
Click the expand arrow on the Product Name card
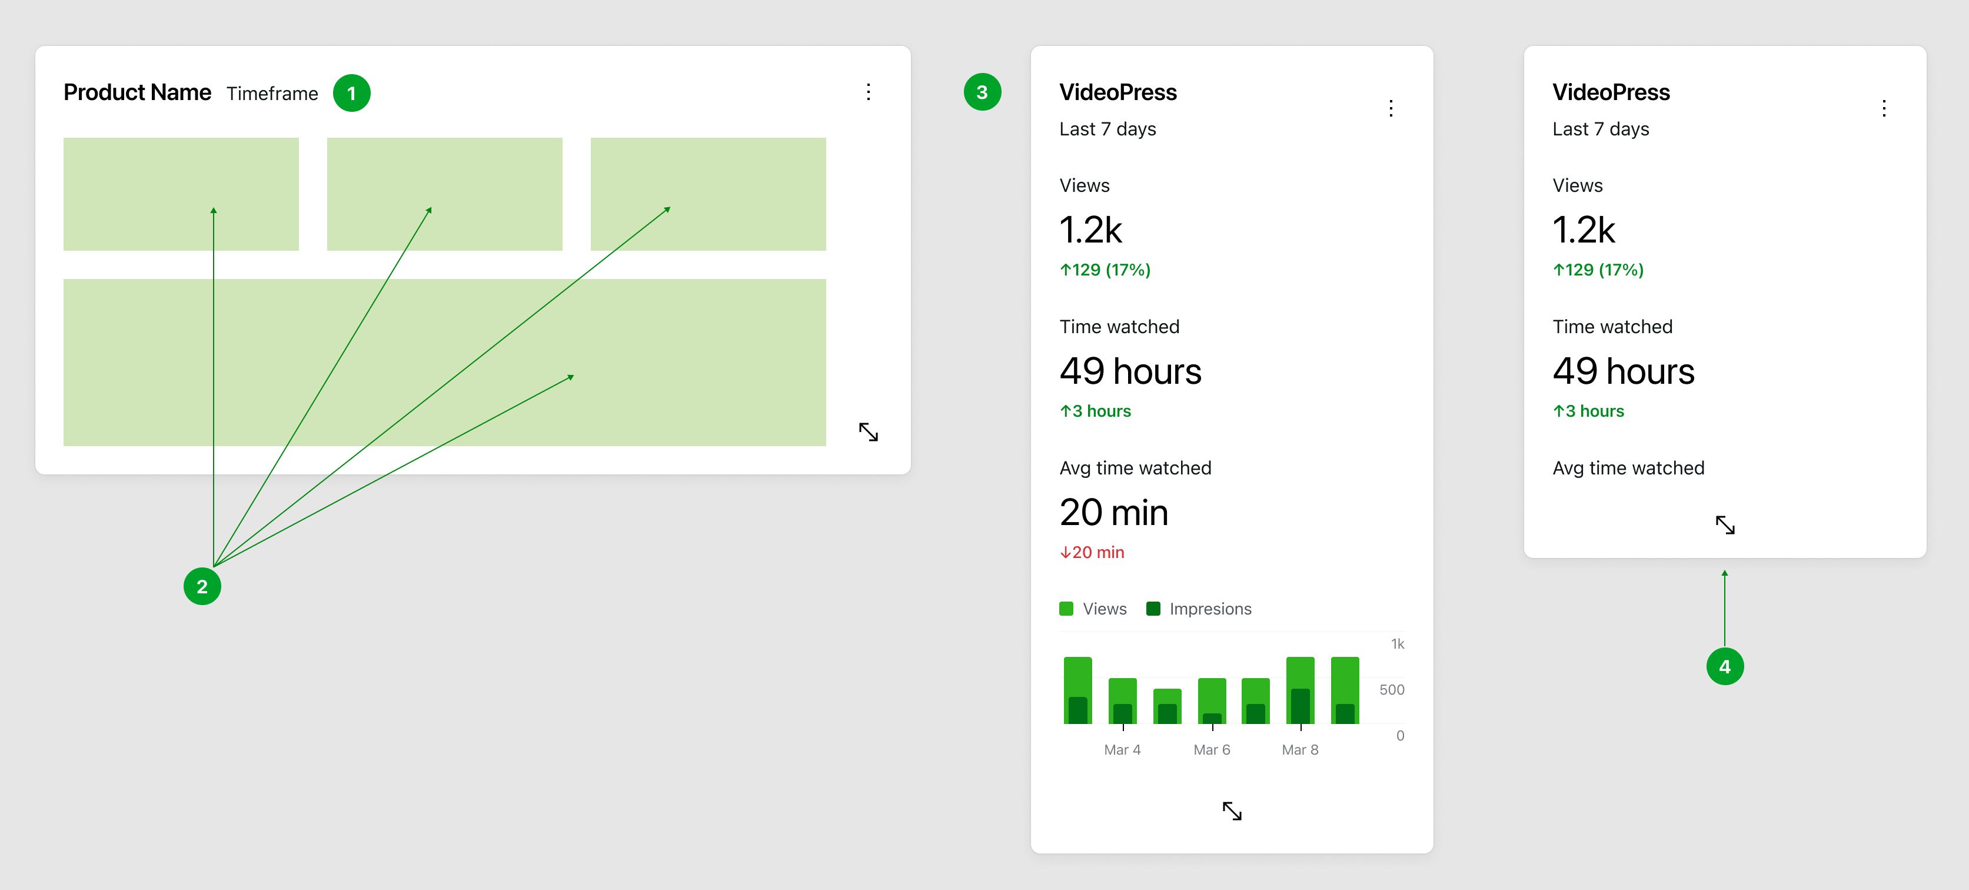pos(869,432)
